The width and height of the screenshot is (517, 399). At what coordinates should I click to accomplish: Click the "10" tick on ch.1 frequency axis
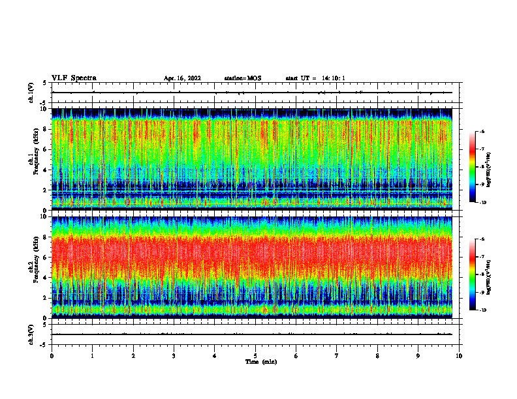44,109
